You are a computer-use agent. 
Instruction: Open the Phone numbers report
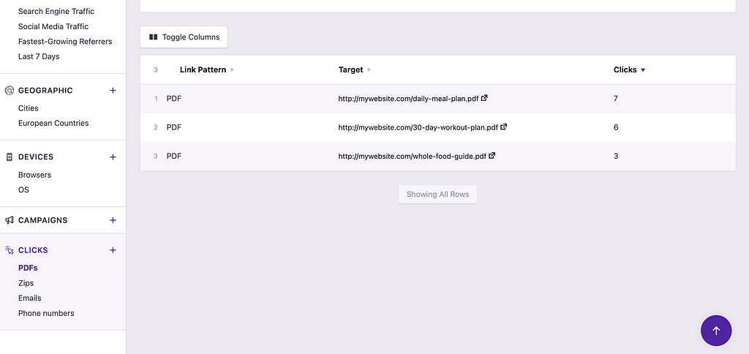click(46, 313)
